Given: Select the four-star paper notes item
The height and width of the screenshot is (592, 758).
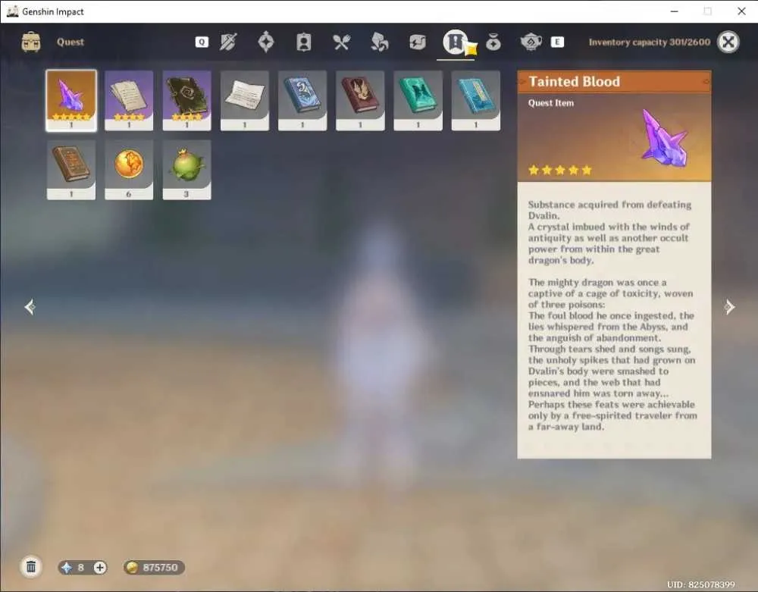Looking at the screenshot, I should 129,101.
